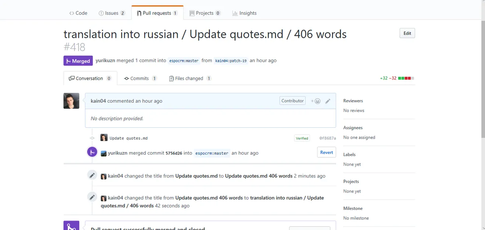Click the pencil edit comment icon

[x=328, y=101]
